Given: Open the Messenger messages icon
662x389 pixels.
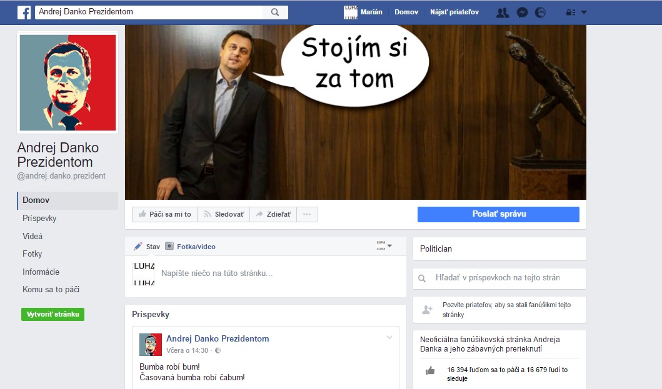Looking at the screenshot, I should 522,12.
